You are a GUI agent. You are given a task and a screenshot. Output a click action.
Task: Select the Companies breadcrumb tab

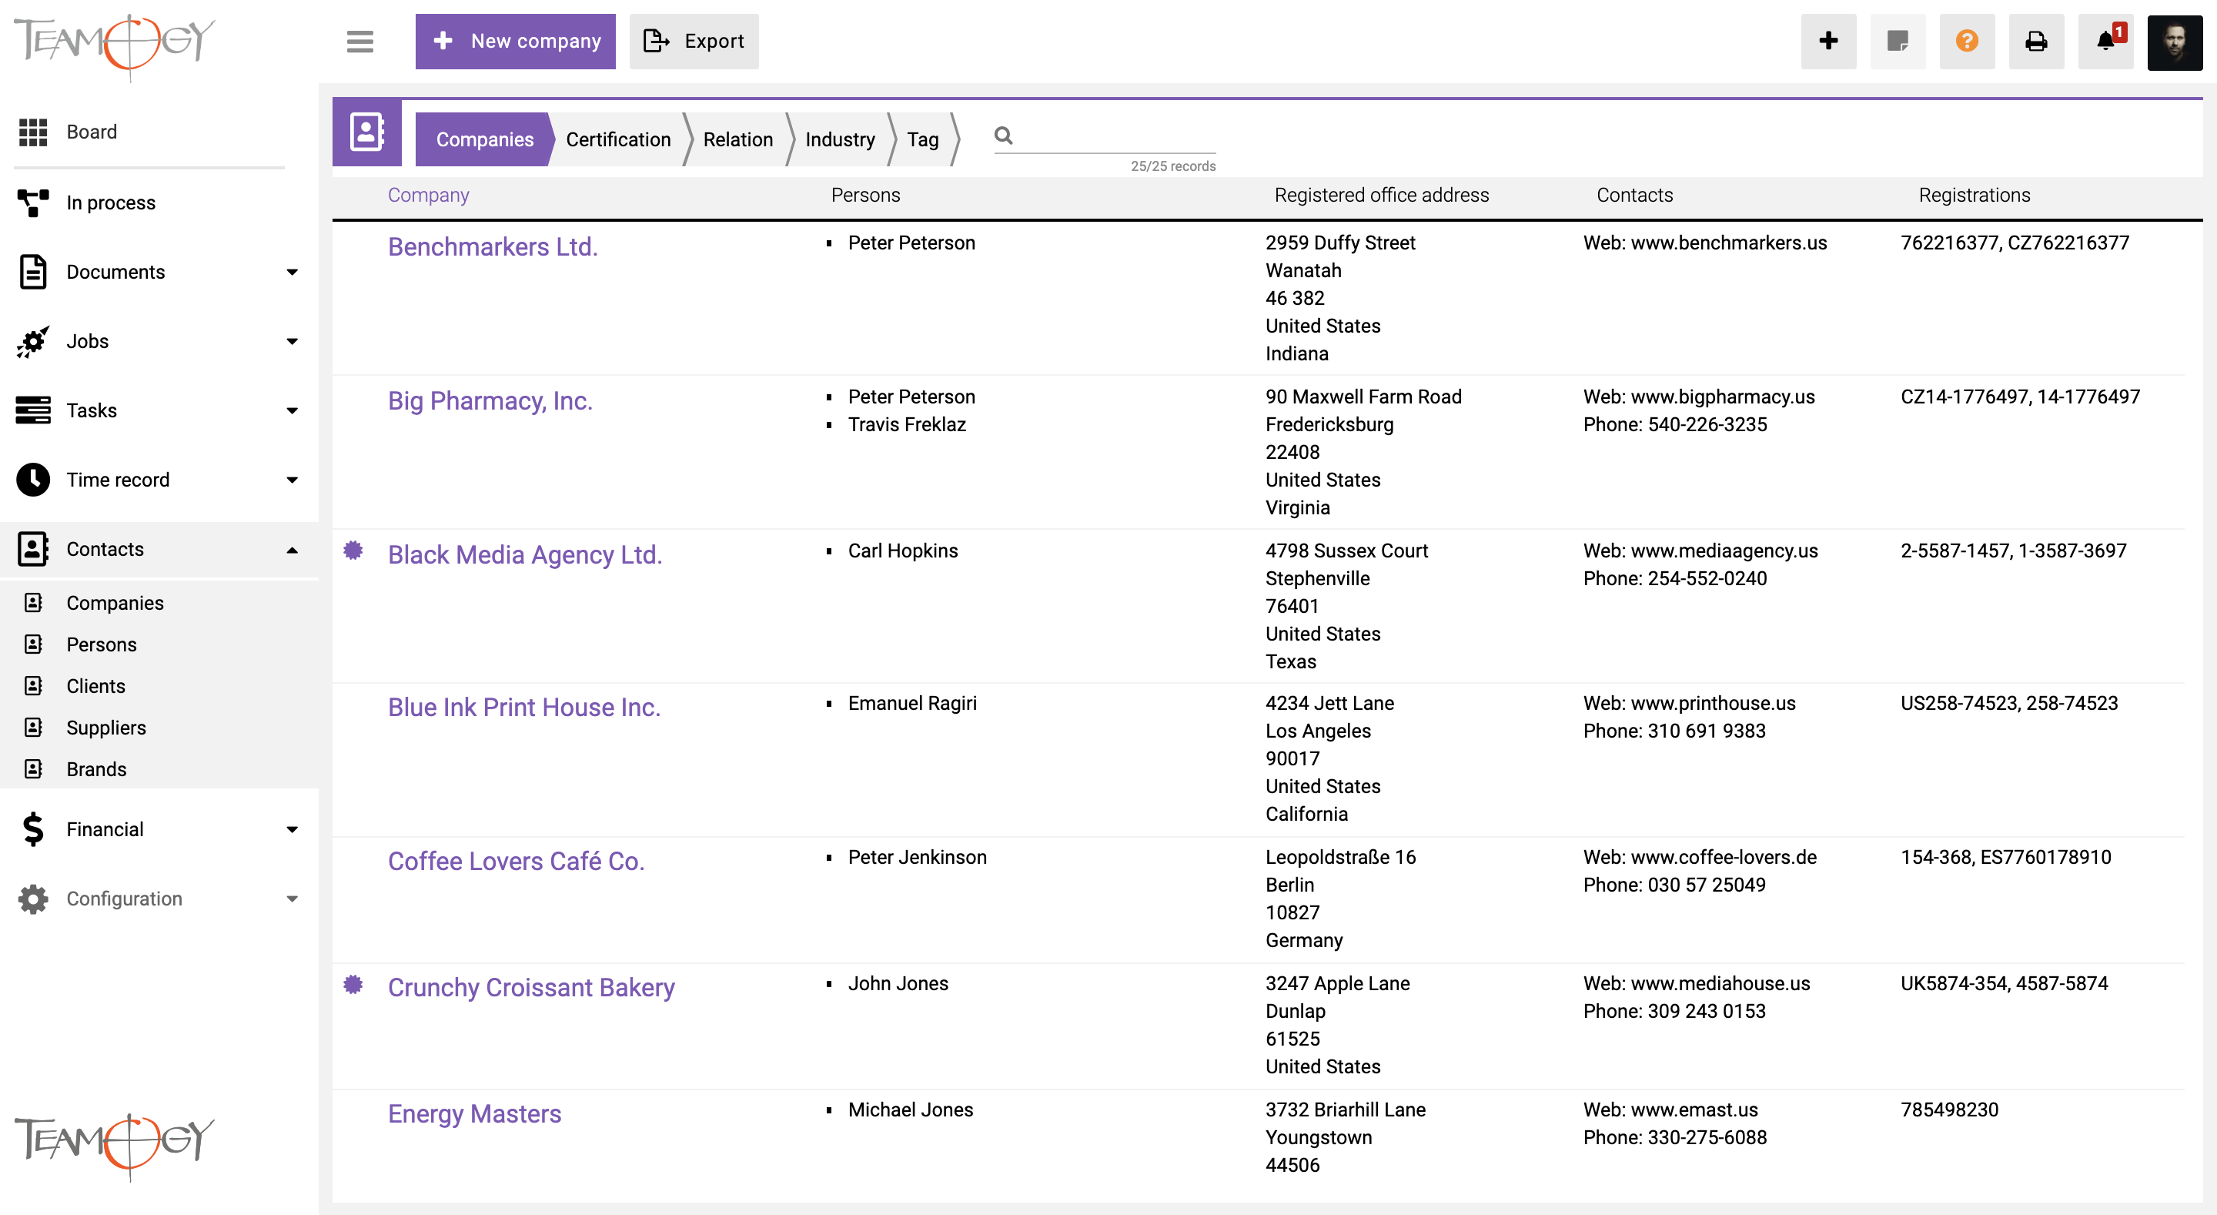coord(484,139)
